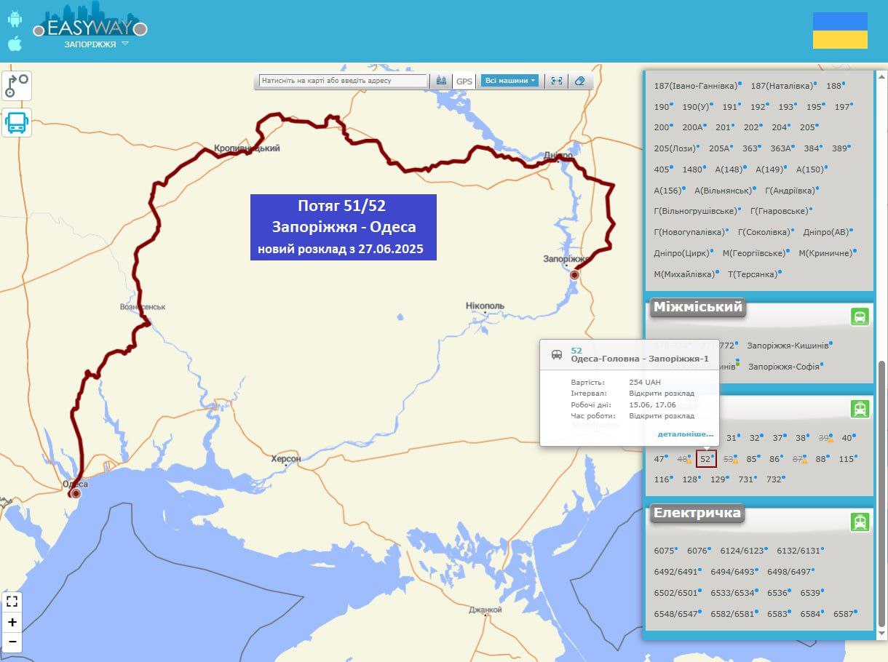Toggle GPS tracking button

pyautogui.click(x=464, y=81)
